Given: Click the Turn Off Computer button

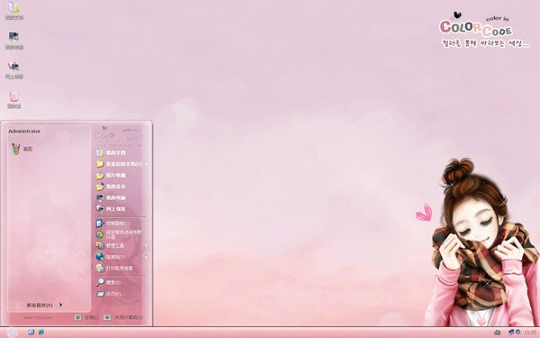Looking at the screenshot, I should tap(123, 317).
